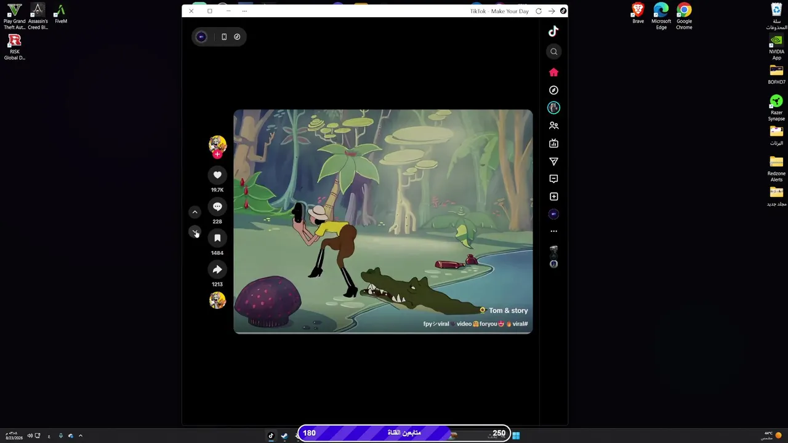Click the taskbar microphone icon
The image size is (788, 443).
click(60, 436)
